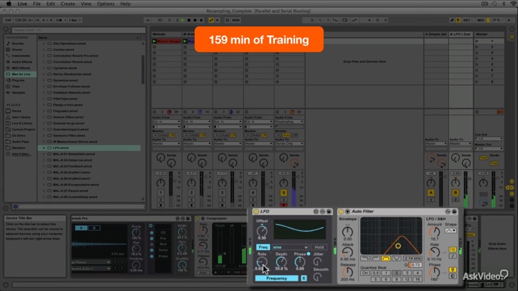Open the View menu
Image resolution: width=518 pixels, height=291 pixels.
point(86,3)
